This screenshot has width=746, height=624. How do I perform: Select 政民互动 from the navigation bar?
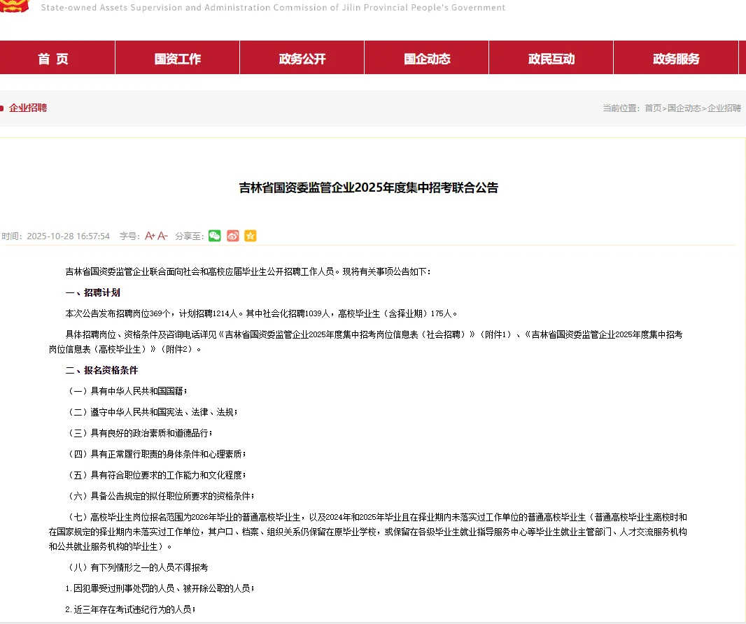pos(550,58)
